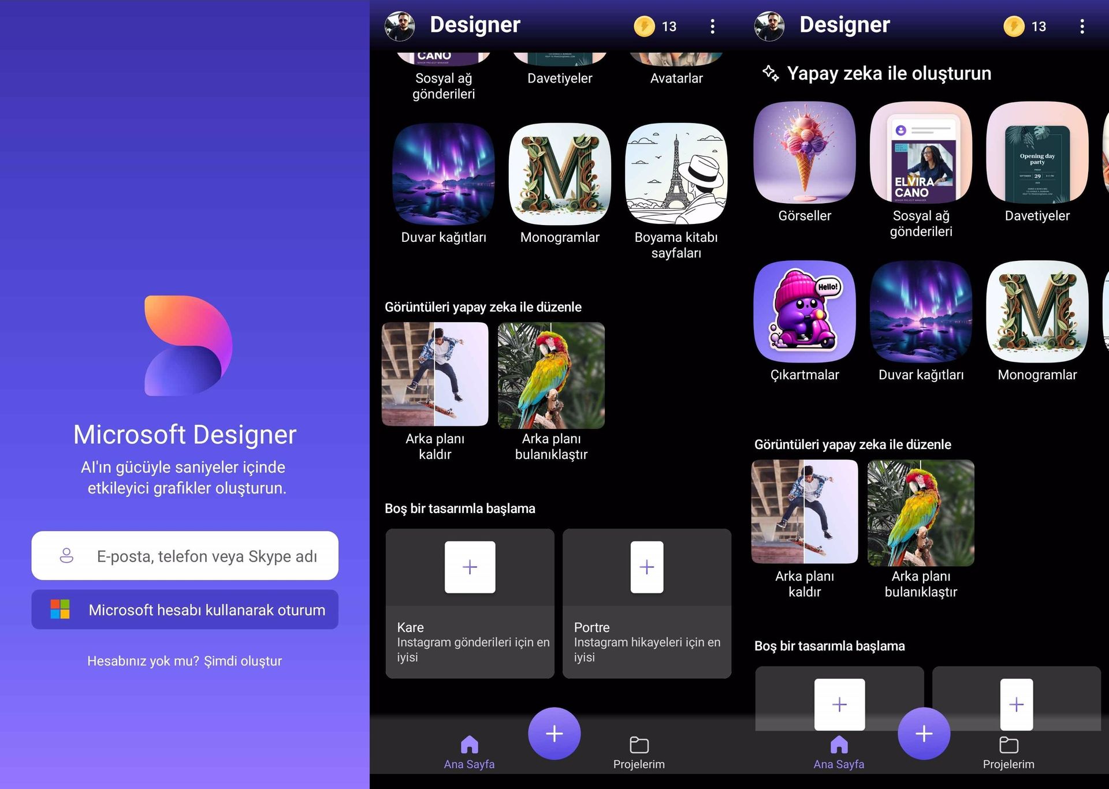Click the credits count 13 in middle screen
The image size is (1109, 789).
[x=669, y=27]
